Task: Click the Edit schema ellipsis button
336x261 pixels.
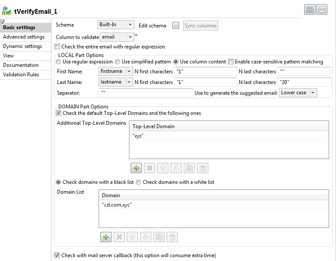Action: pos(175,26)
